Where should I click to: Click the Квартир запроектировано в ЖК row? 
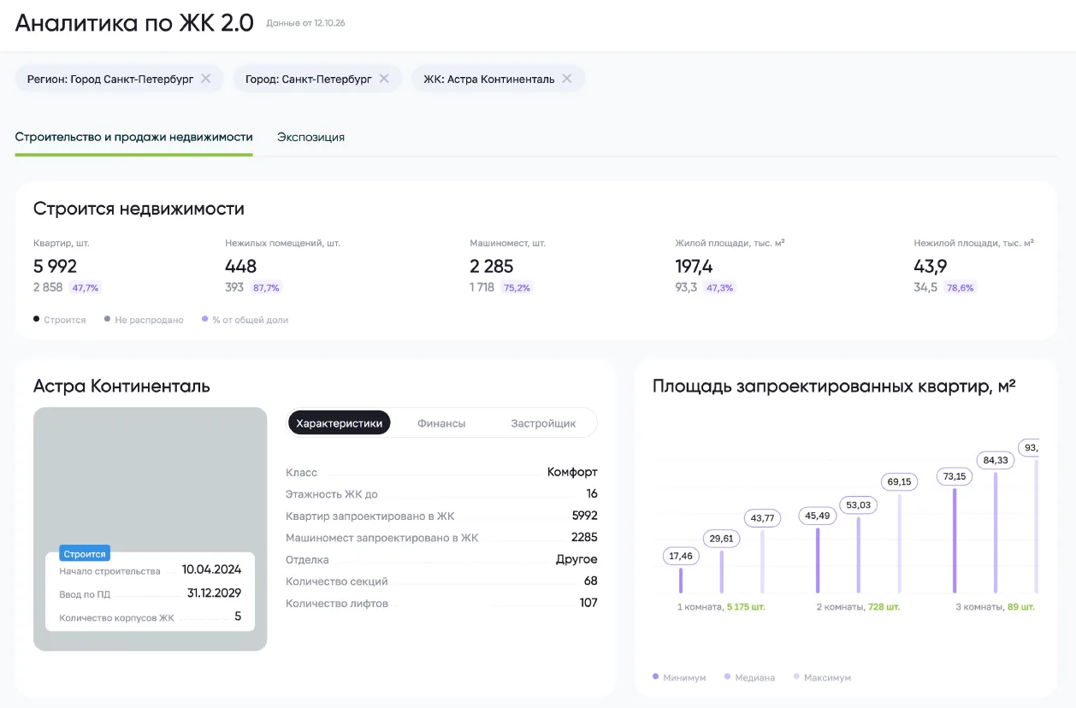[441, 516]
